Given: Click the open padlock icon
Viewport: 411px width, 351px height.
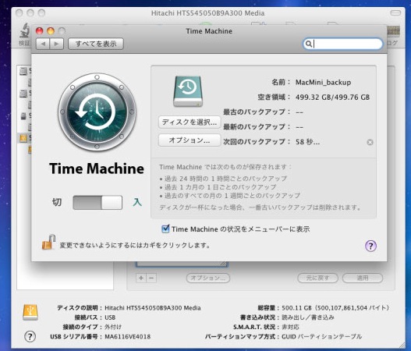Looking at the screenshot, I should point(49,243).
